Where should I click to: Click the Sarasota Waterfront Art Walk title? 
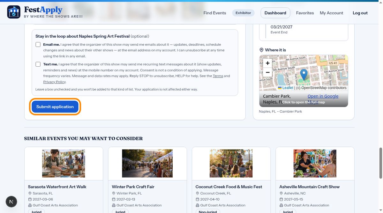[x=57, y=187]
